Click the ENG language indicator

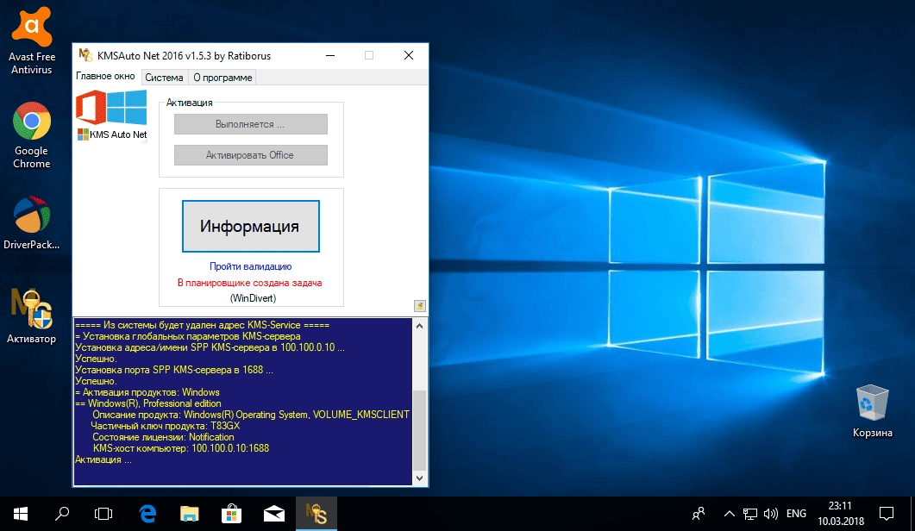pos(797,514)
